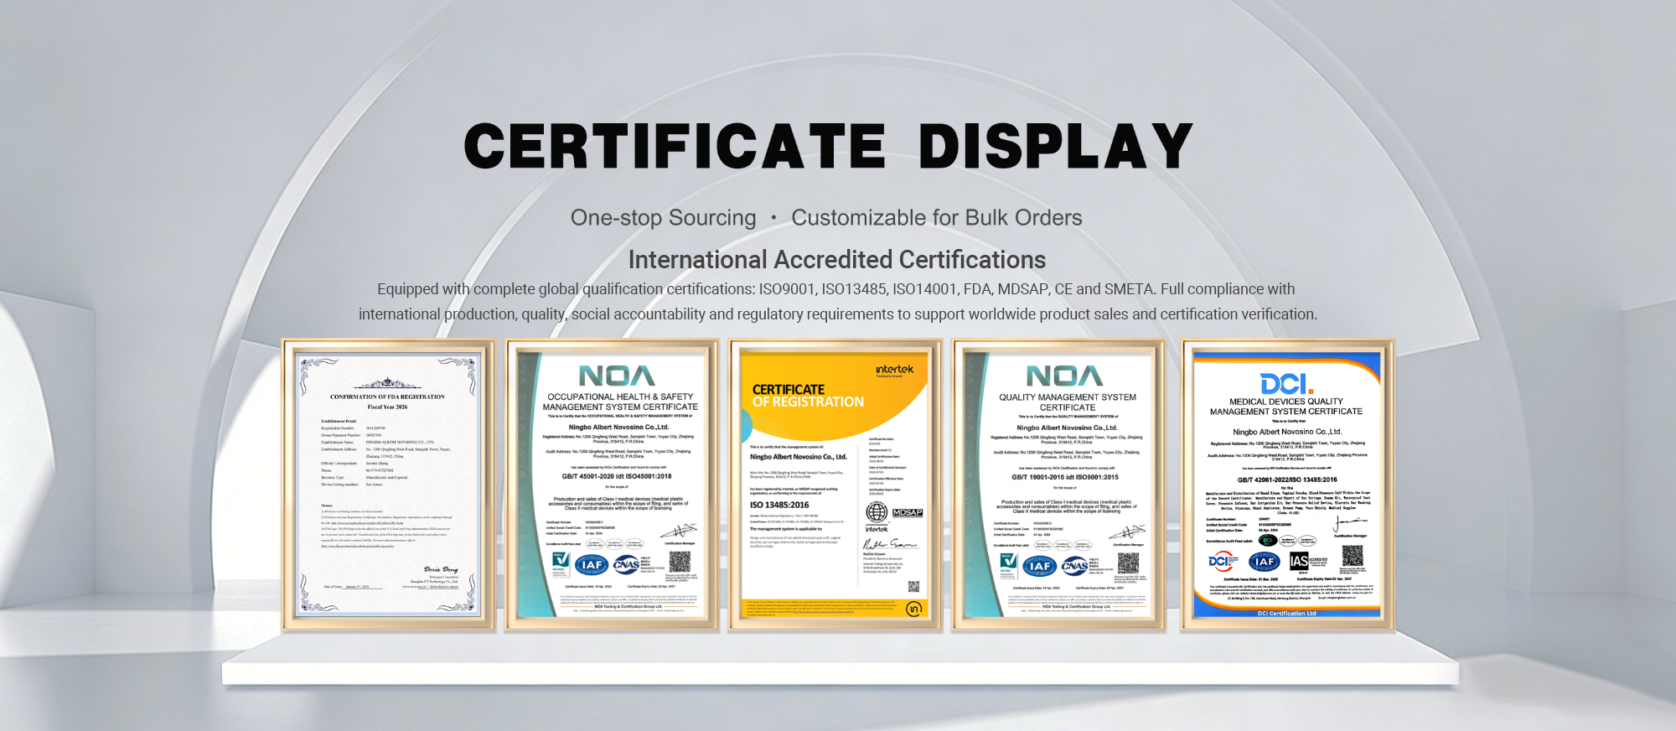The width and height of the screenshot is (1676, 731).
Task: Click the green NOA check badge on the Quality Management certificate
Action: [1007, 565]
